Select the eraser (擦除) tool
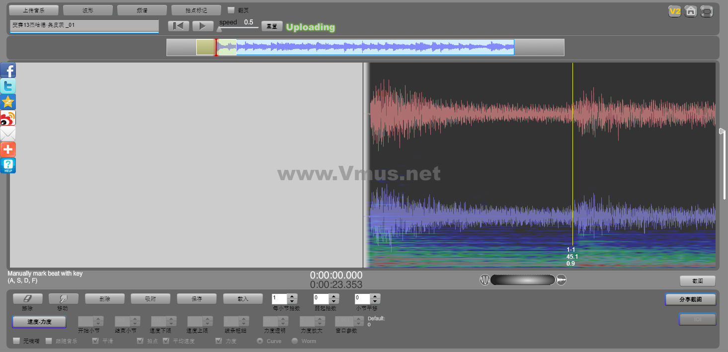This screenshot has height=352, width=728. click(x=27, y=298)
